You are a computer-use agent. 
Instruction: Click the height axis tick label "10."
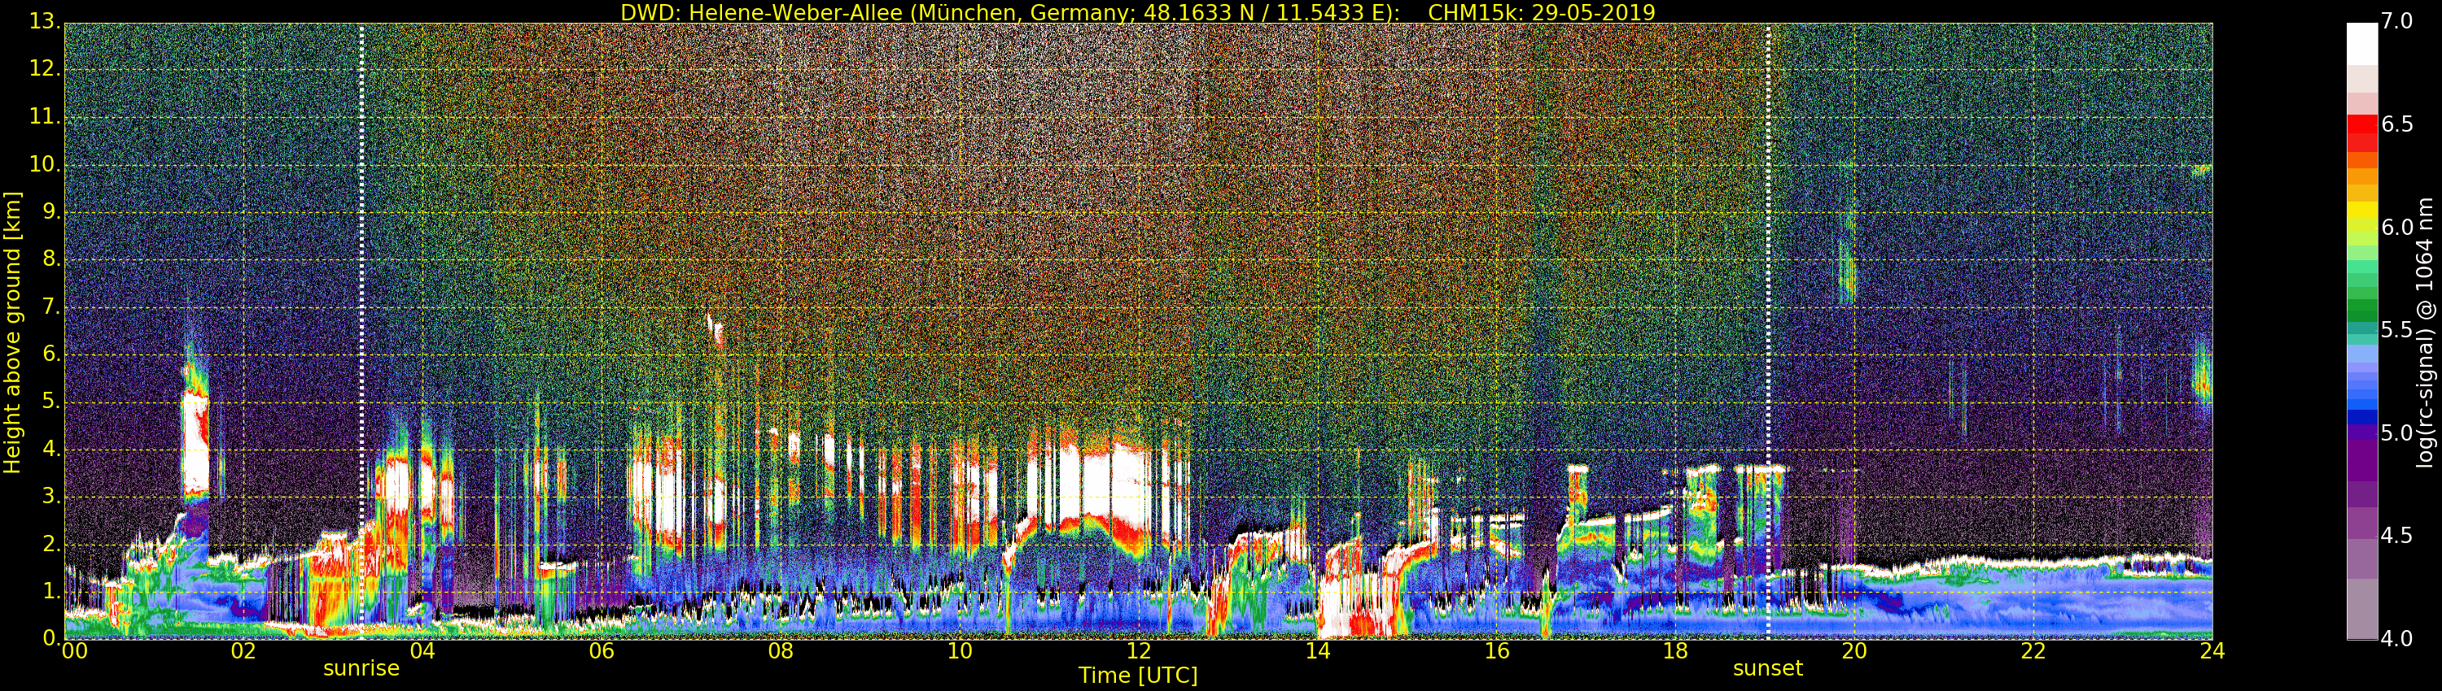[x=44, y=163]
